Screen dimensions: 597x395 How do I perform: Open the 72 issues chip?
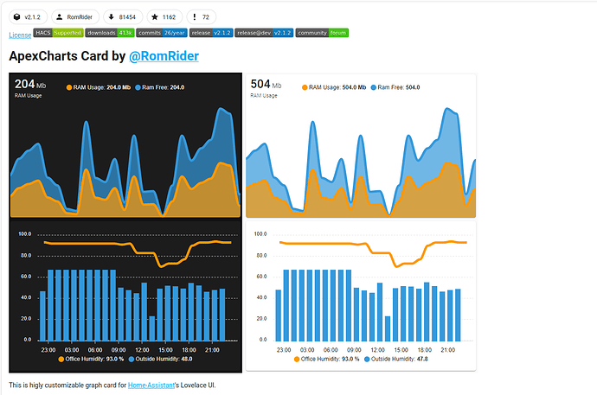click(202, 17)
